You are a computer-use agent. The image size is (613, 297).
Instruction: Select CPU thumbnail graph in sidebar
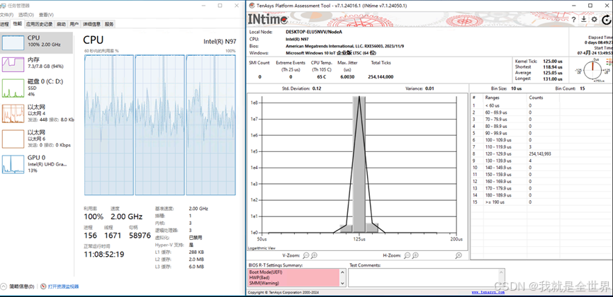pos(13,43)
